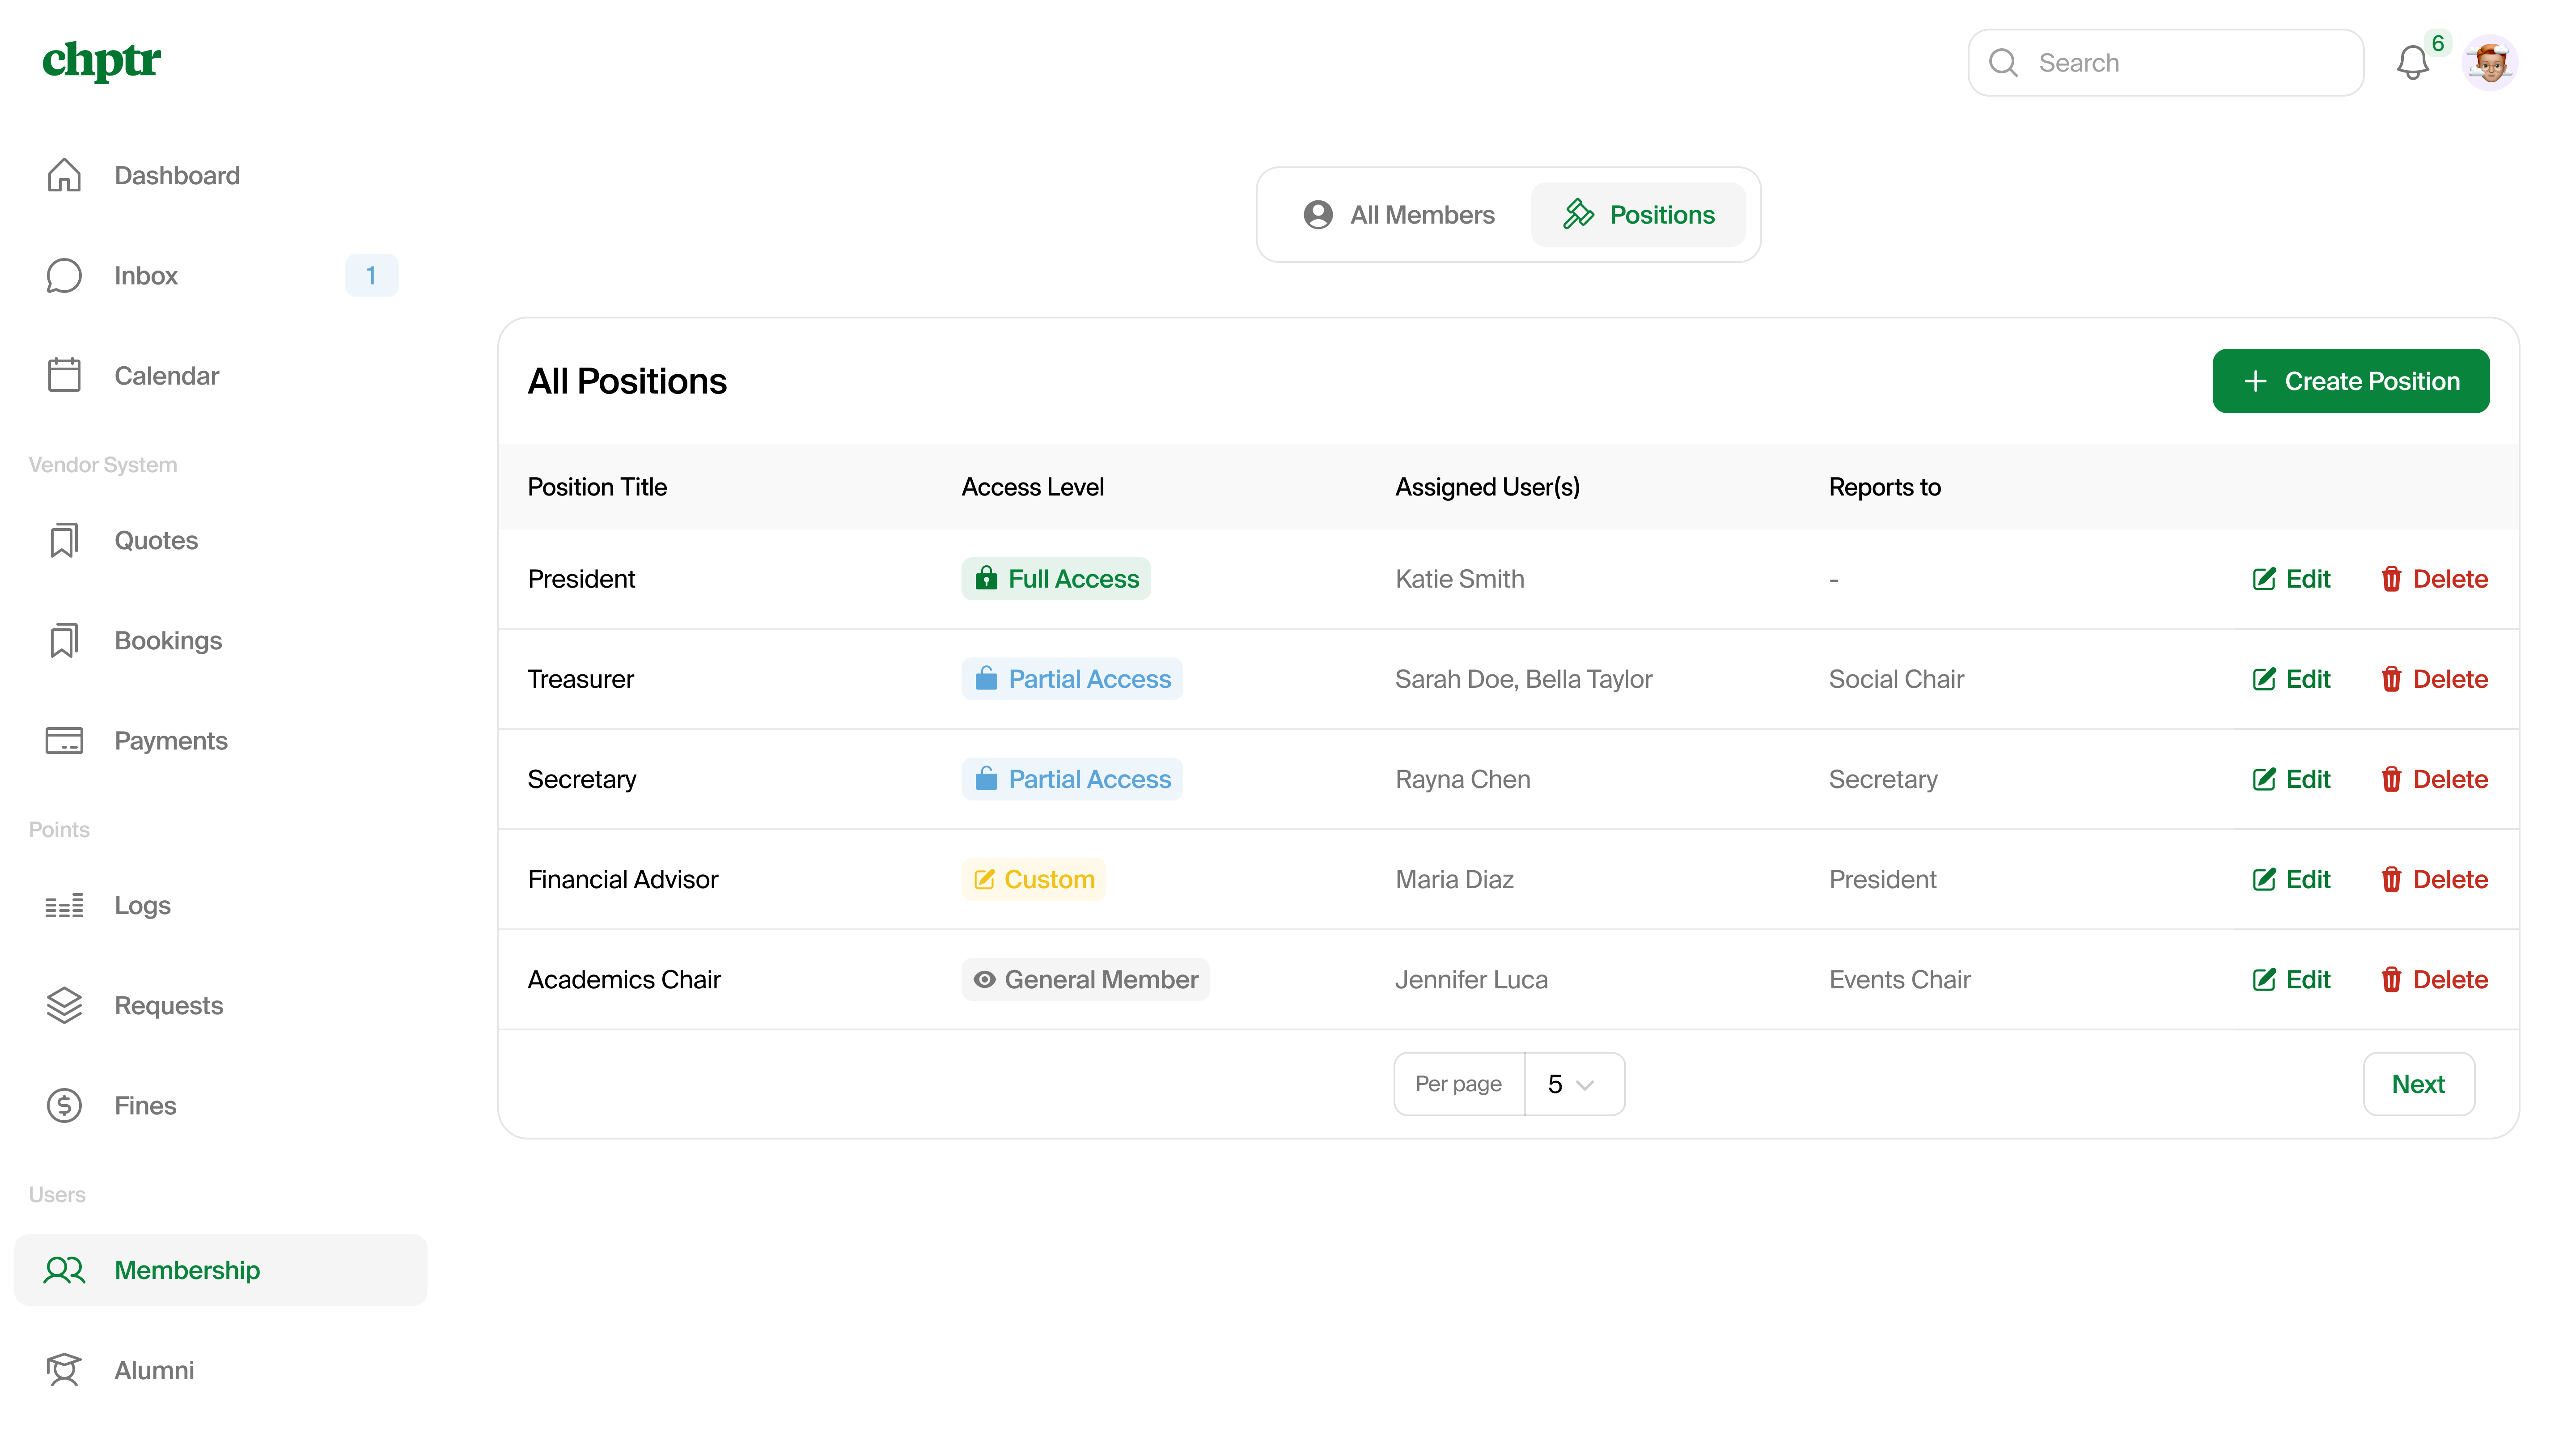The image size is (2576, 1440).
Task: Open Fines section
Action: pyautogui.click(x=220, y=1105)
